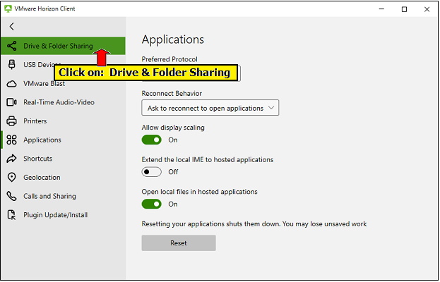440x282 pixels.
Task: Click the Preferred Protocol label
Action: click(x=170, y=59)
